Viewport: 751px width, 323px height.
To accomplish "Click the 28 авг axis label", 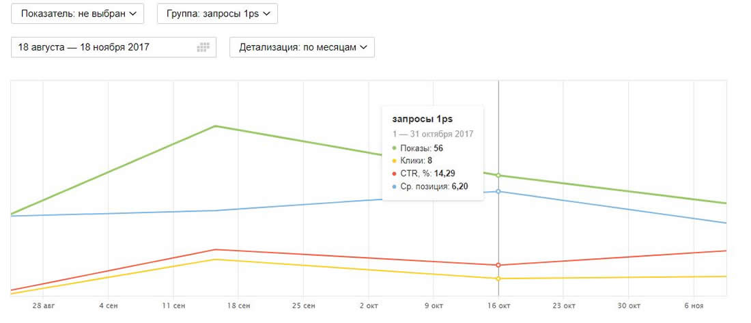I will 42,305.
